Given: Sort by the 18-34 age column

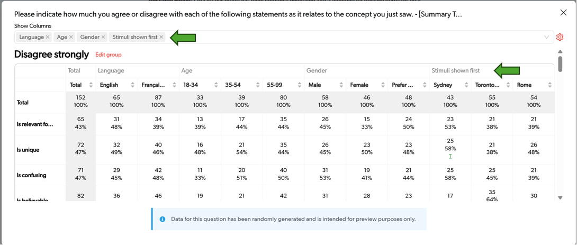Looking at the screenshot, I should (x=216, y=85).
